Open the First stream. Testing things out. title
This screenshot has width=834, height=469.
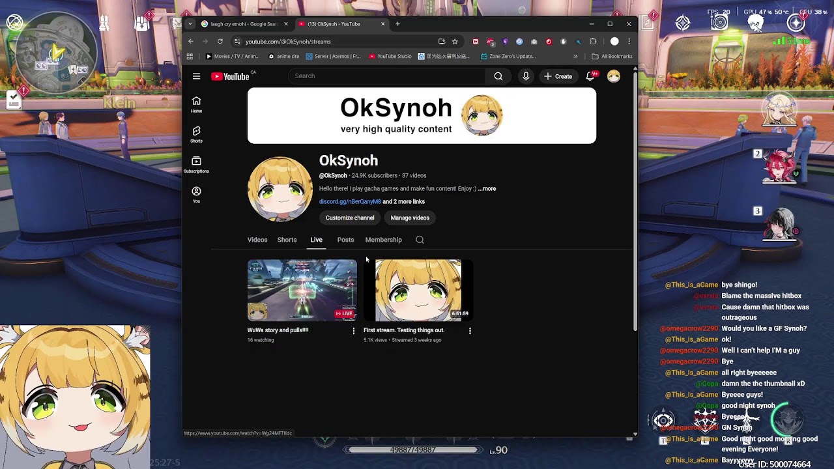coord(404,330)
